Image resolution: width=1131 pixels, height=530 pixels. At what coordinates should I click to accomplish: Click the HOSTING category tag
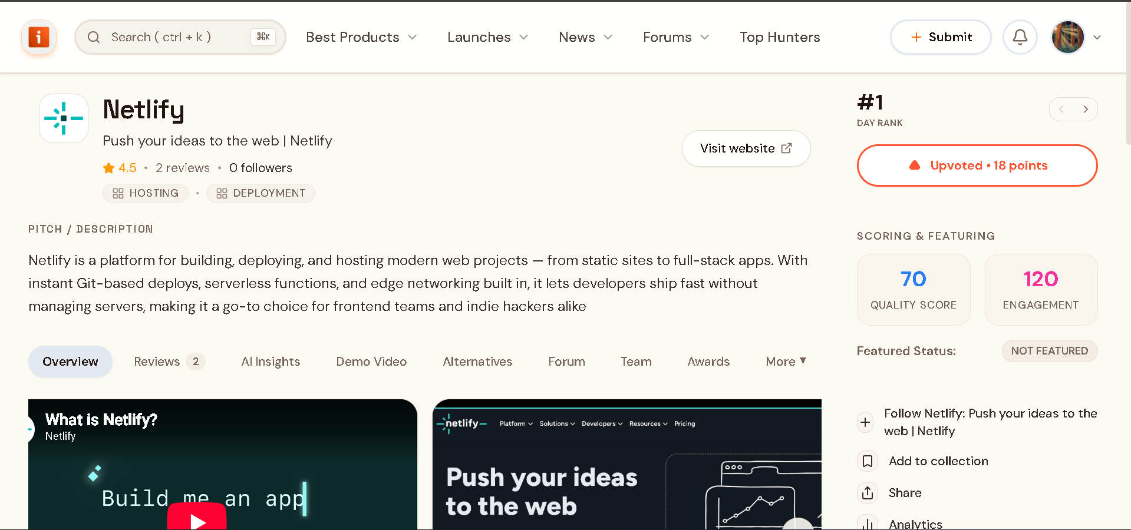(145, 193)
